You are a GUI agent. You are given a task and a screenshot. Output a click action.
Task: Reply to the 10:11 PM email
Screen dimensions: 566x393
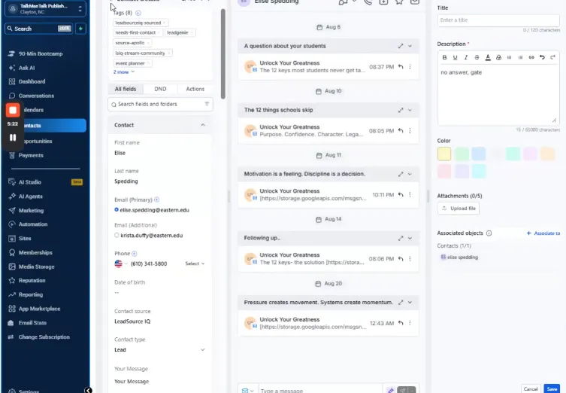[401, 194]
